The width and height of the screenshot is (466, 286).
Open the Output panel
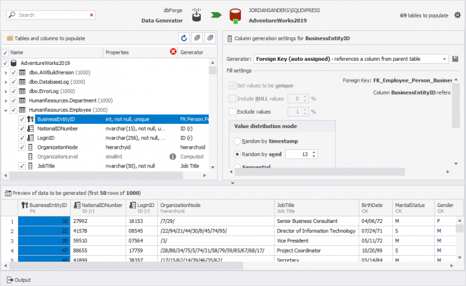tap(19, 280)
